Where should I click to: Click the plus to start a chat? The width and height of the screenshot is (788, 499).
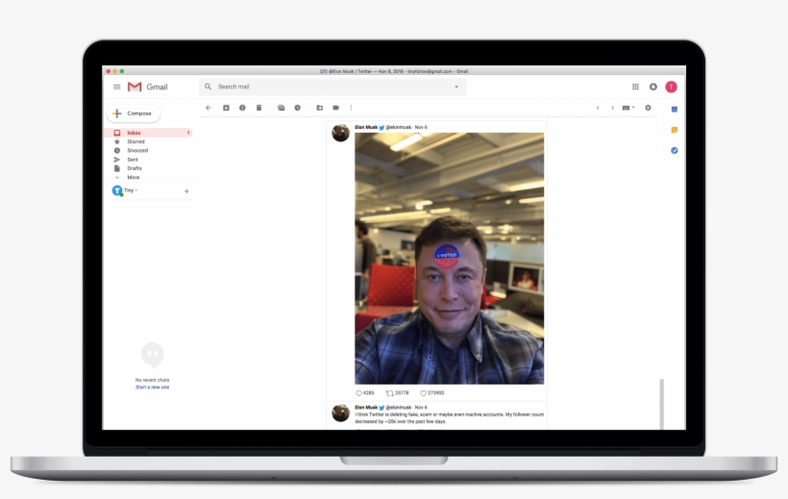(x=186, y=191)
